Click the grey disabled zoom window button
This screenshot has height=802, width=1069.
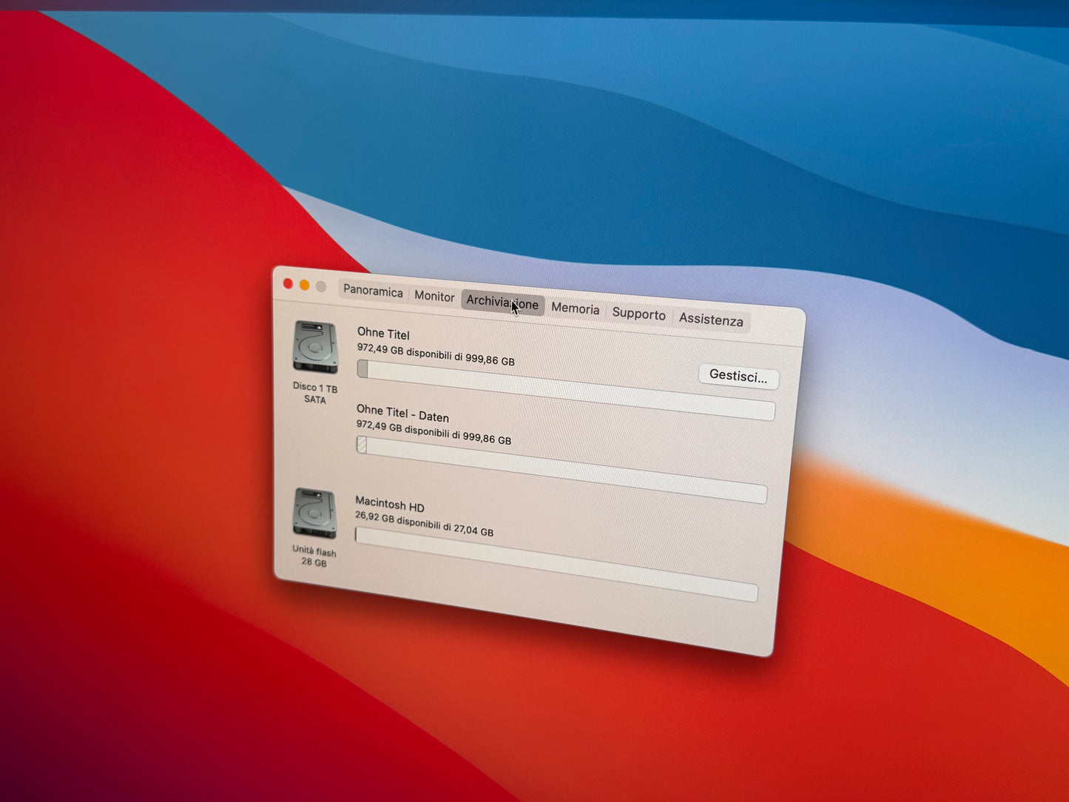pos(321,286)
